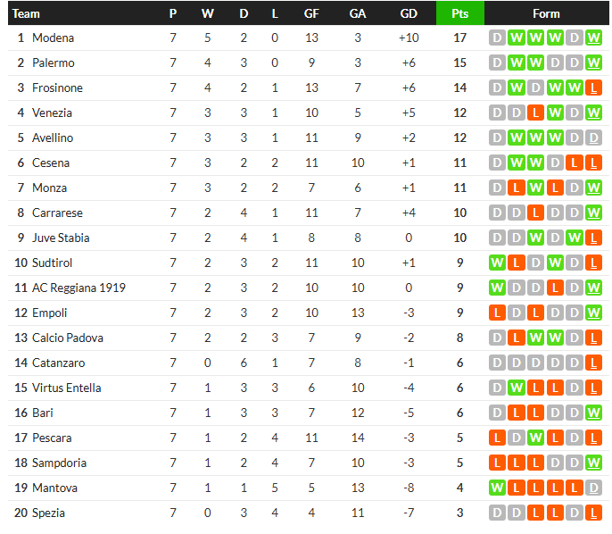Click Avellino's last draw form badge
The image size is (612, 534).
(594, 138)
